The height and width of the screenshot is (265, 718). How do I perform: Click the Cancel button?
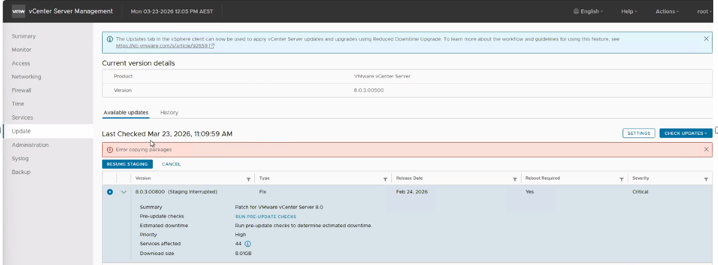171,164
